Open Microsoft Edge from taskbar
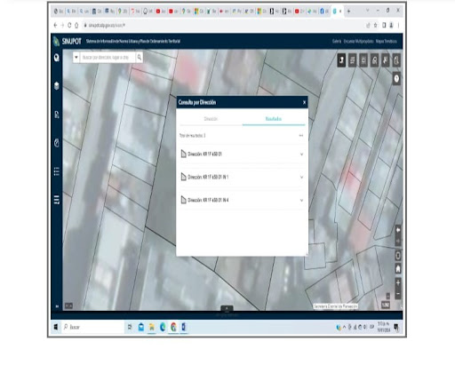This screenshot has width=455, height=381. (163, 327)
